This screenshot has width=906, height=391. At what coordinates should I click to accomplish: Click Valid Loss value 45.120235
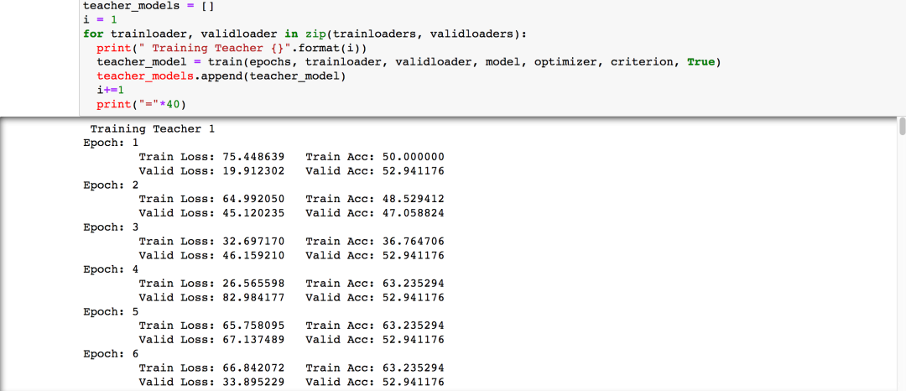[x=253, y=213]
